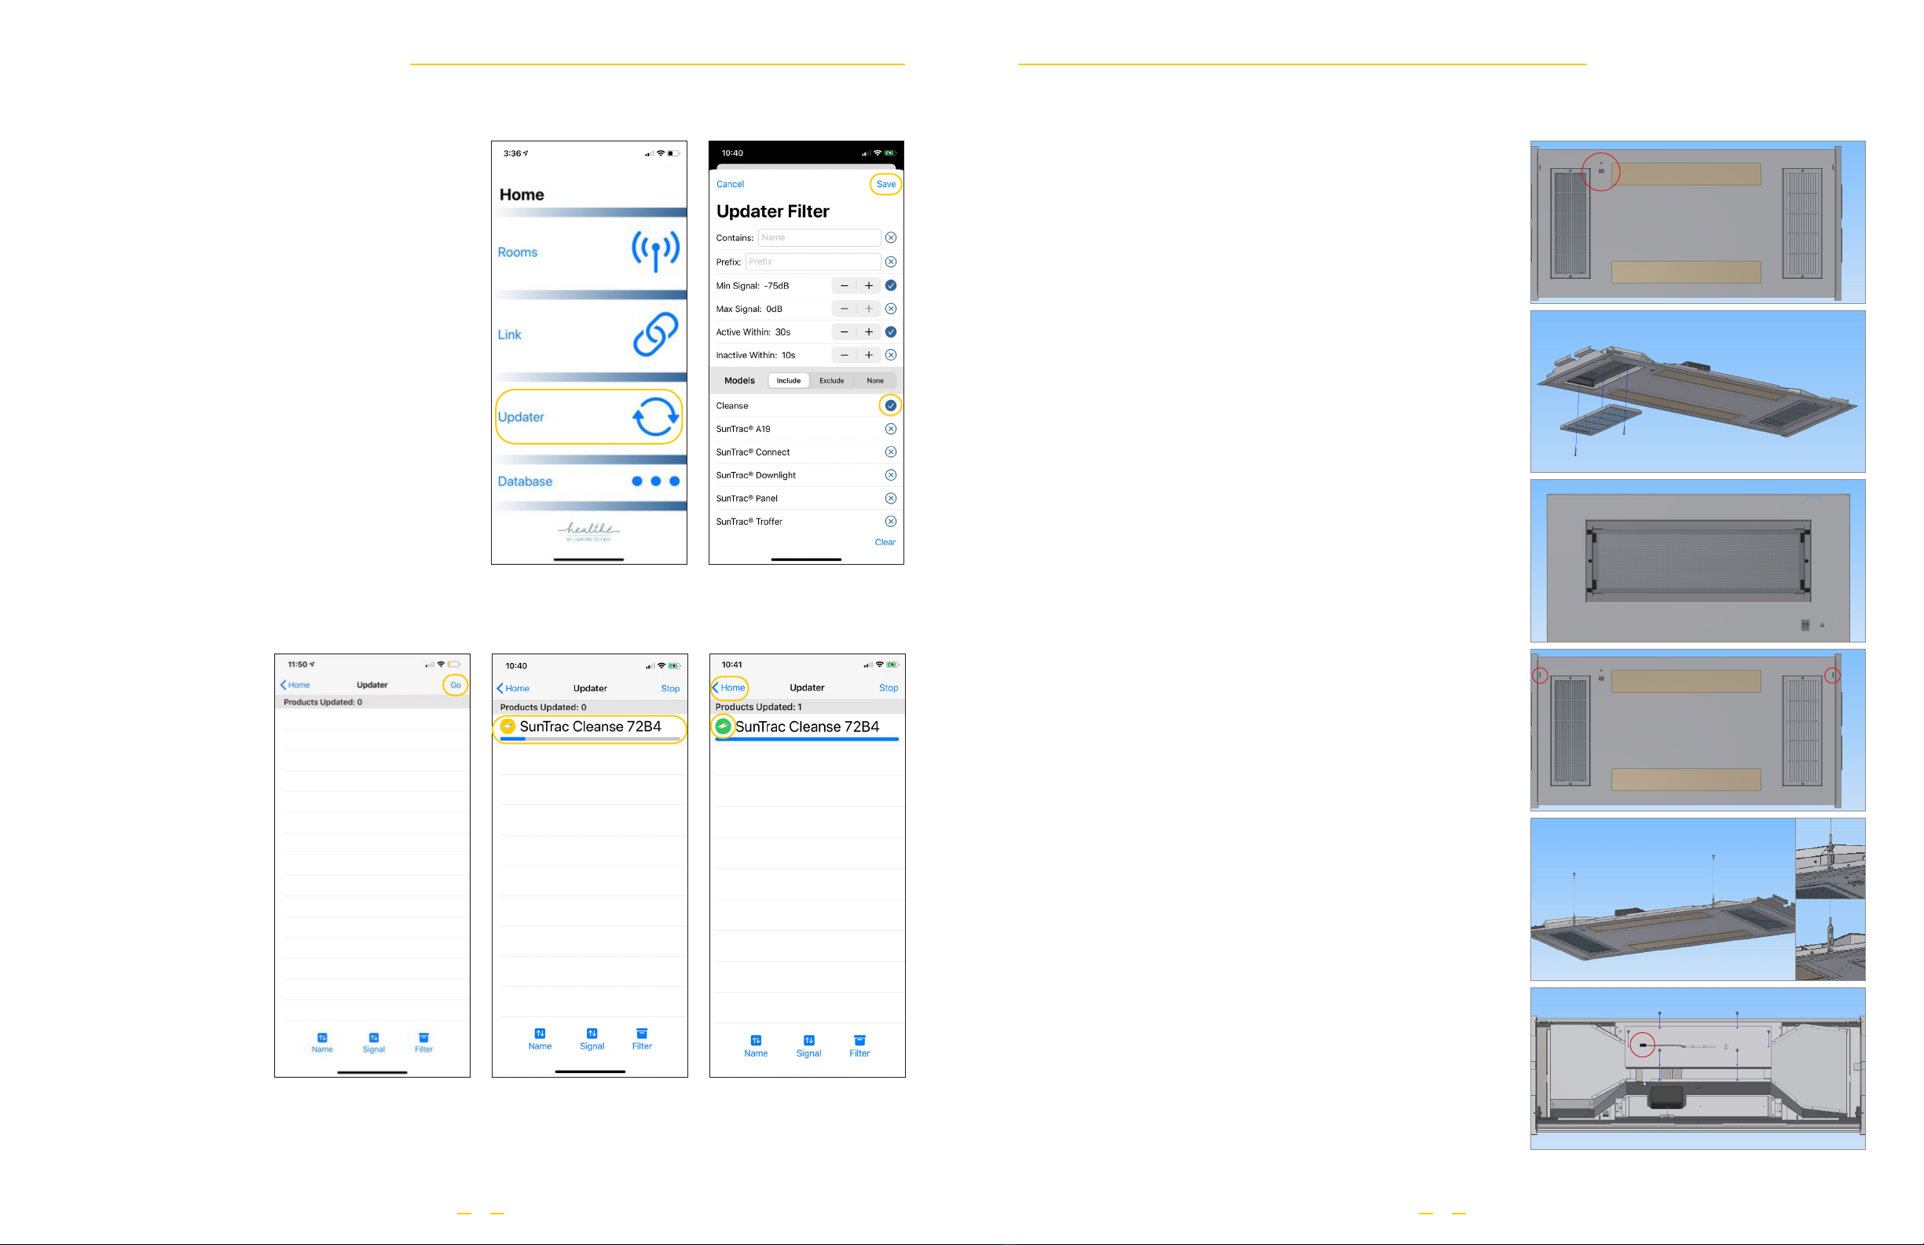The height and width of the screenshot is (1245, 1924).
Task: Open top-view fixture image with circled sensor
Action: point(1697,222)
